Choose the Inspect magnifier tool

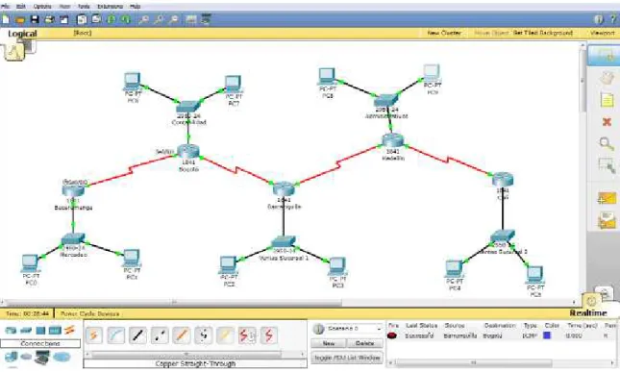pyautogui.click(x=607, y=143)
